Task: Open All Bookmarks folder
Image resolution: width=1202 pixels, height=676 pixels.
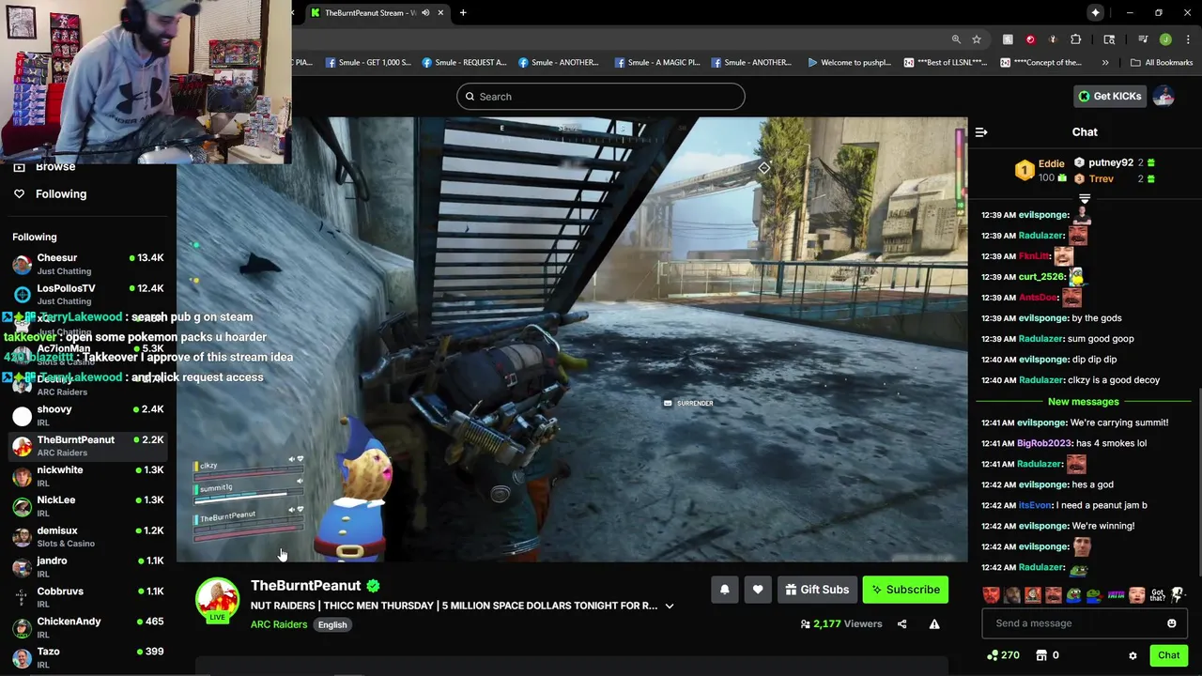Action: tap(1162, 62)
